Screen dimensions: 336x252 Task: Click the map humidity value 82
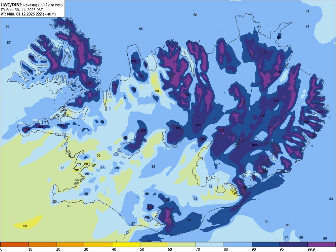point(210,186)
